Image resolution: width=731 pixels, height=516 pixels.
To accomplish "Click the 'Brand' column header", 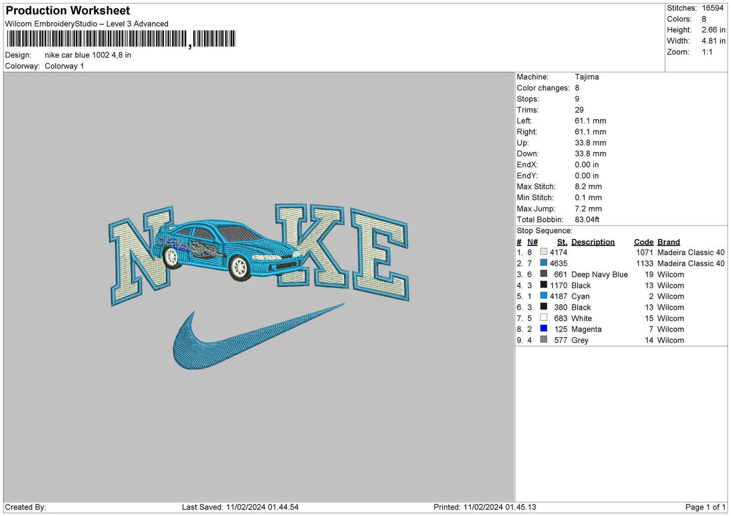I will (669, 242).
